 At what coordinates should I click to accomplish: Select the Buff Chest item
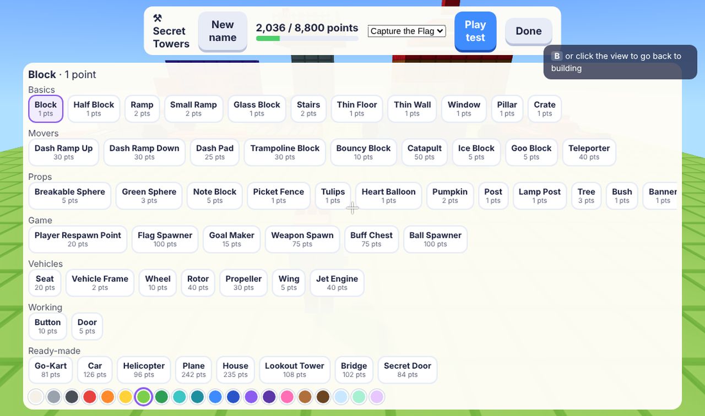(372, 239)
